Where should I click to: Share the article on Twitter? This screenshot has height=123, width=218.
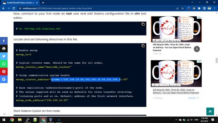click(4, 56)
